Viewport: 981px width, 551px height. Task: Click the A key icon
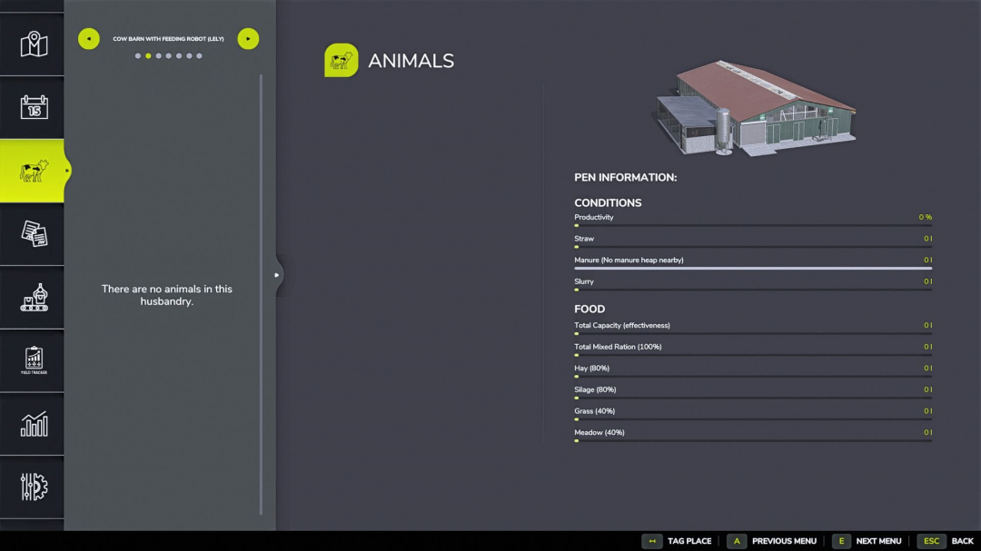pos(737,541)
